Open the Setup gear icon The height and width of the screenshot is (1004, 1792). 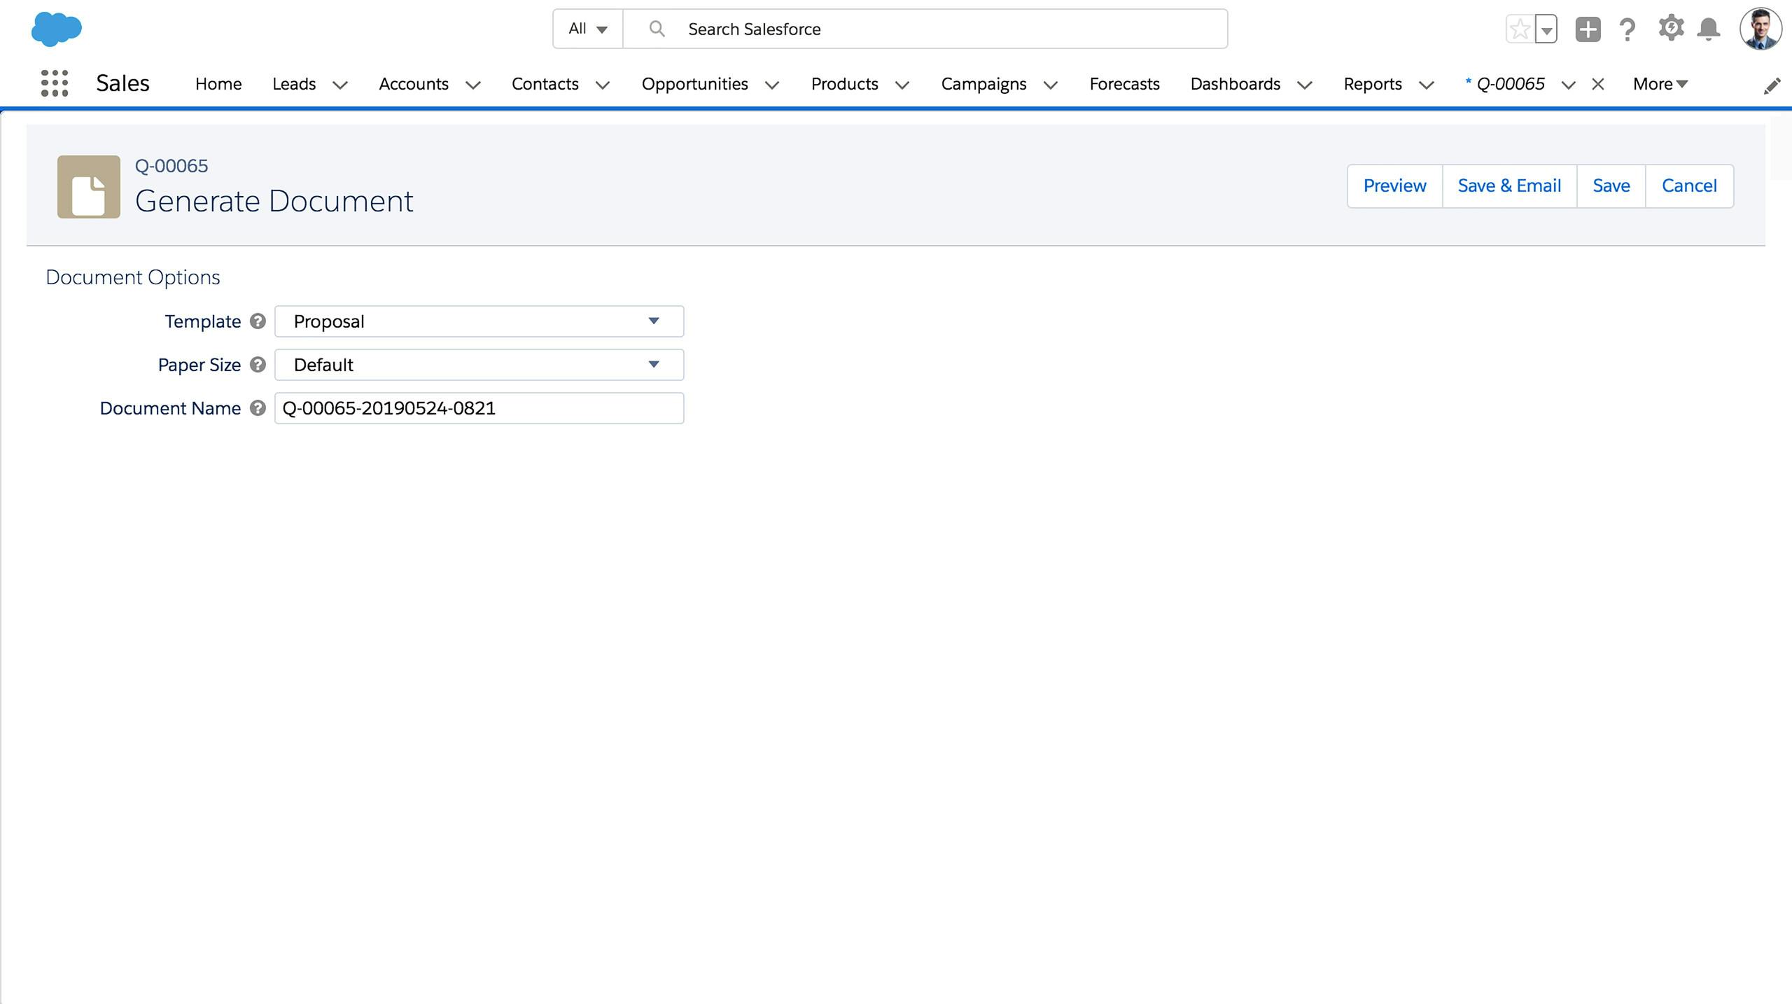click(1671, 29)
